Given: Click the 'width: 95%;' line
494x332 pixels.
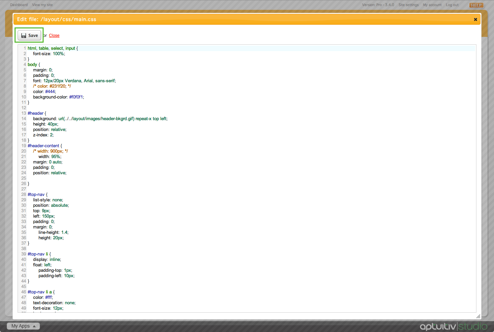Looking at the screenshot, I should click(50, 157).
